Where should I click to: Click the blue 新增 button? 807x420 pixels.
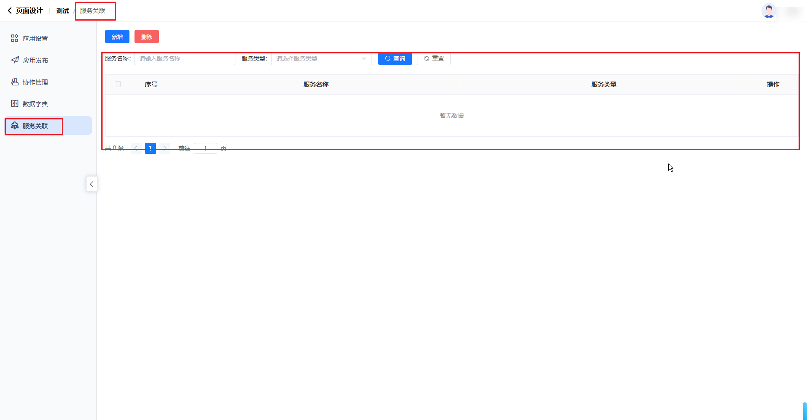tap(117, 37)
